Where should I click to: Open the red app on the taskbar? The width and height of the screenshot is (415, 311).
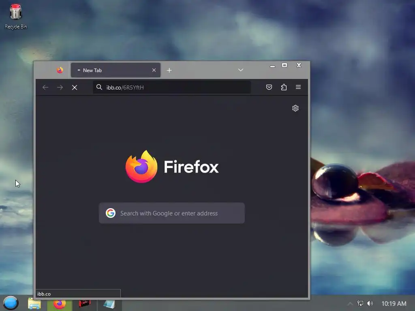(x=85, y=304)
